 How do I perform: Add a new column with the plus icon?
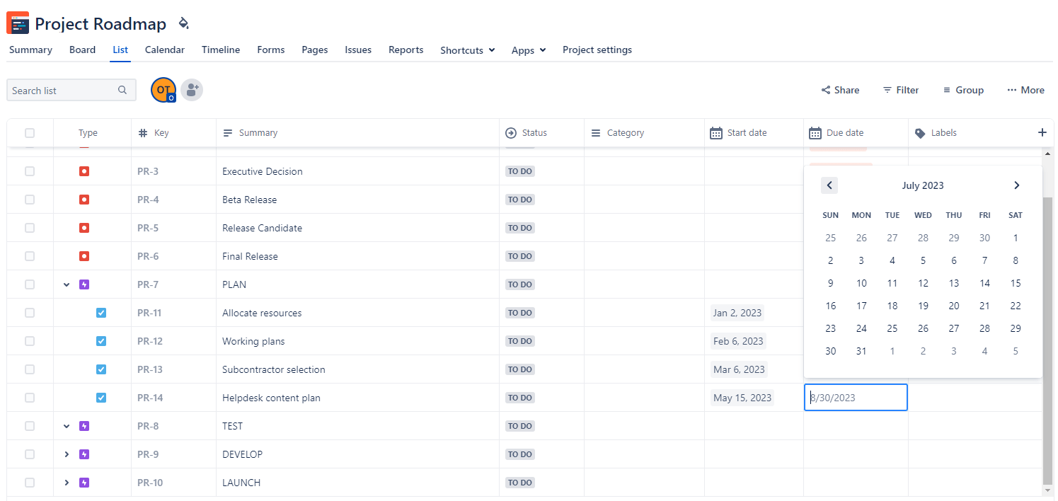click(x=1042, y=132)
